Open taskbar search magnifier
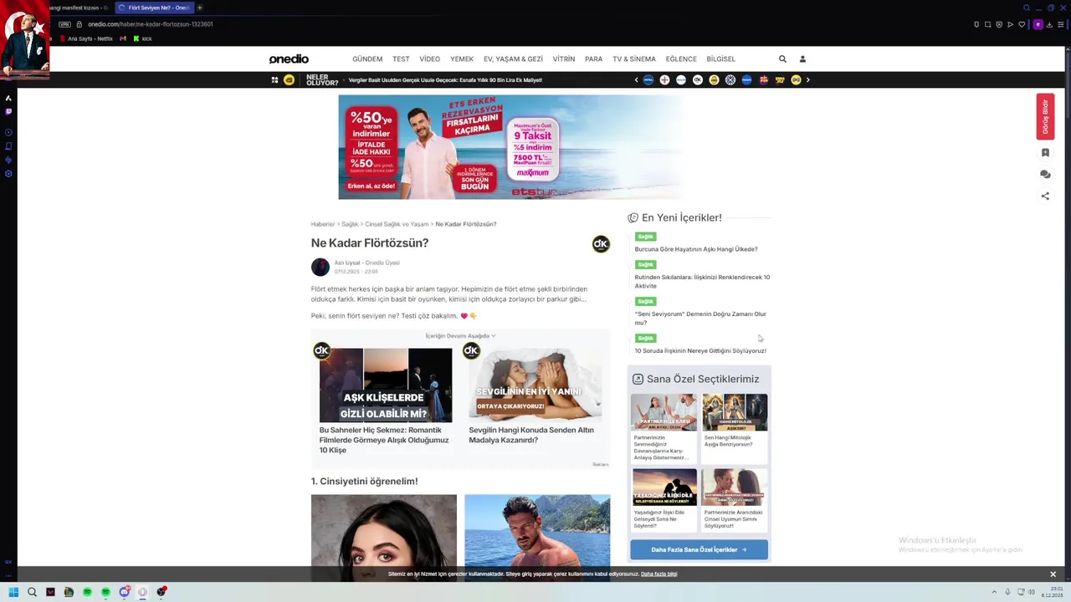 (x=32, y=592)
